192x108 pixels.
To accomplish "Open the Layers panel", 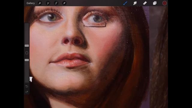I will (x=155, y=3).
